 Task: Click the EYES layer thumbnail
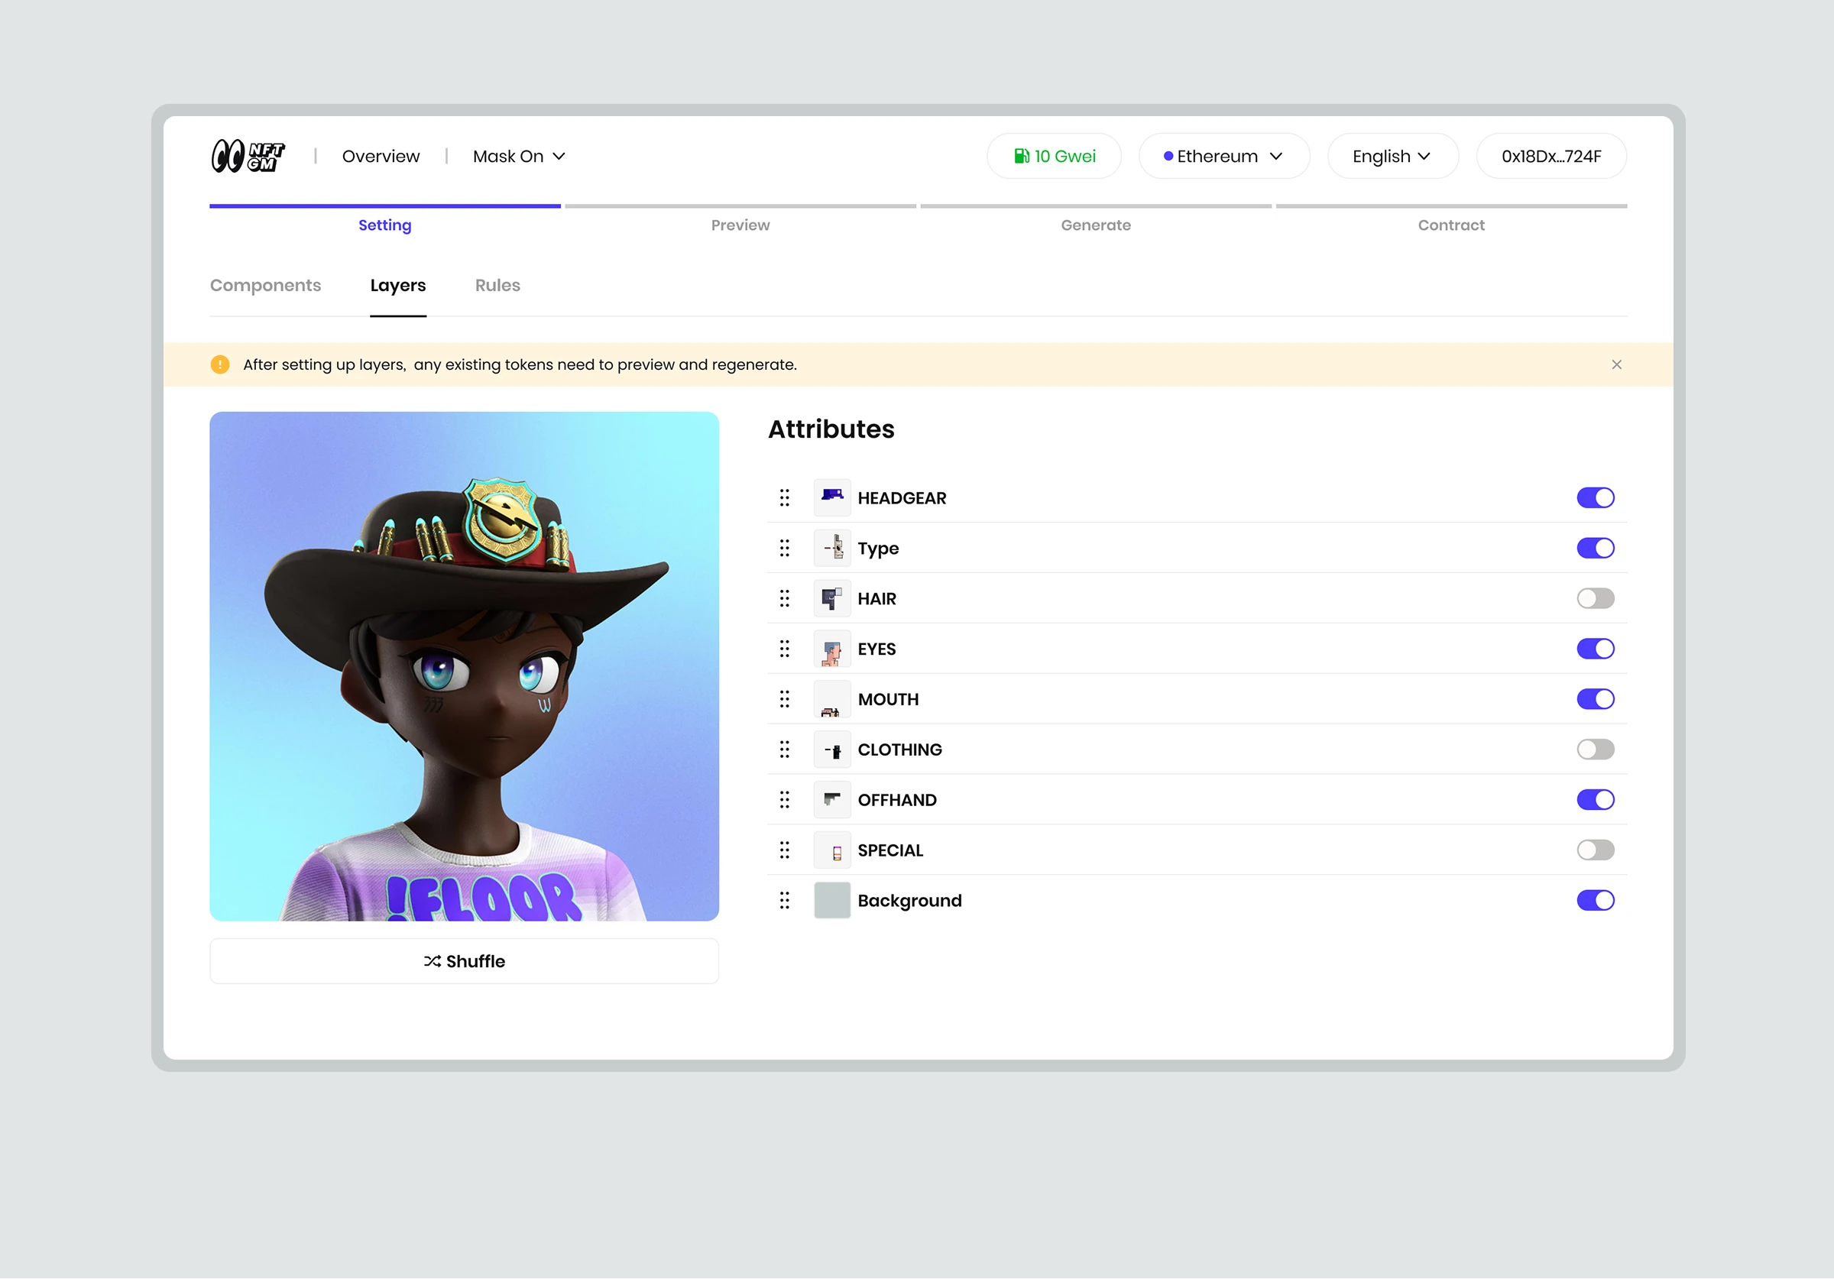pyautogui.click(x=832, y=649)
